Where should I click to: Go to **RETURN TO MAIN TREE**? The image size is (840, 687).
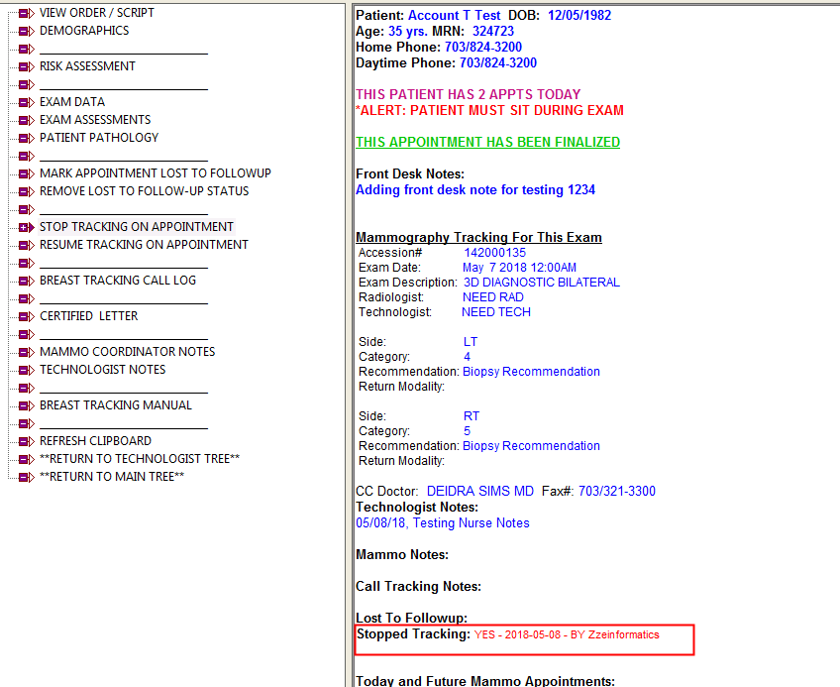111,477
